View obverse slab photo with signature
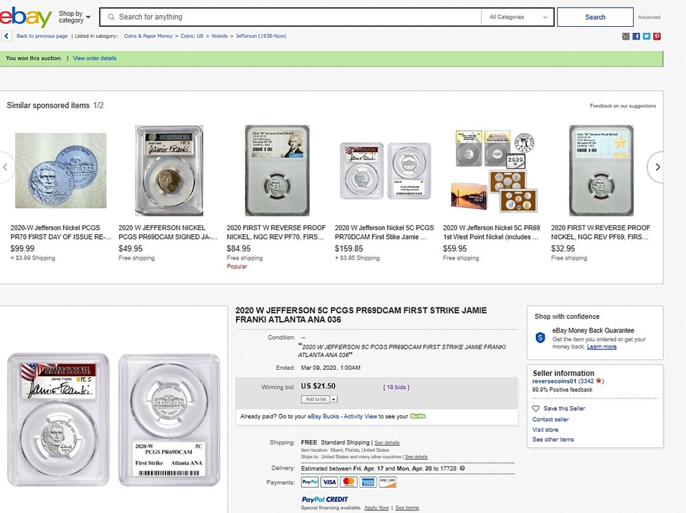This screenshot has height=513, width=686. pos(58,419)
